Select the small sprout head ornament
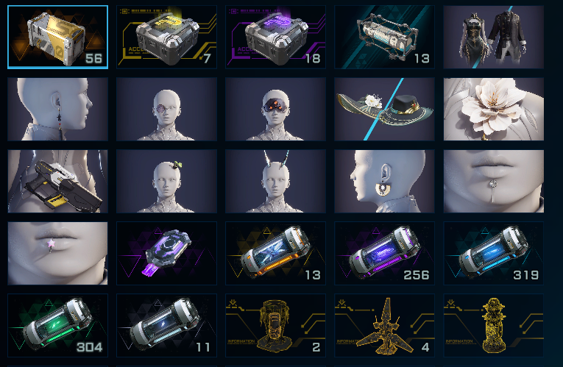Screen dimensions: 563x367 [166, 181]
